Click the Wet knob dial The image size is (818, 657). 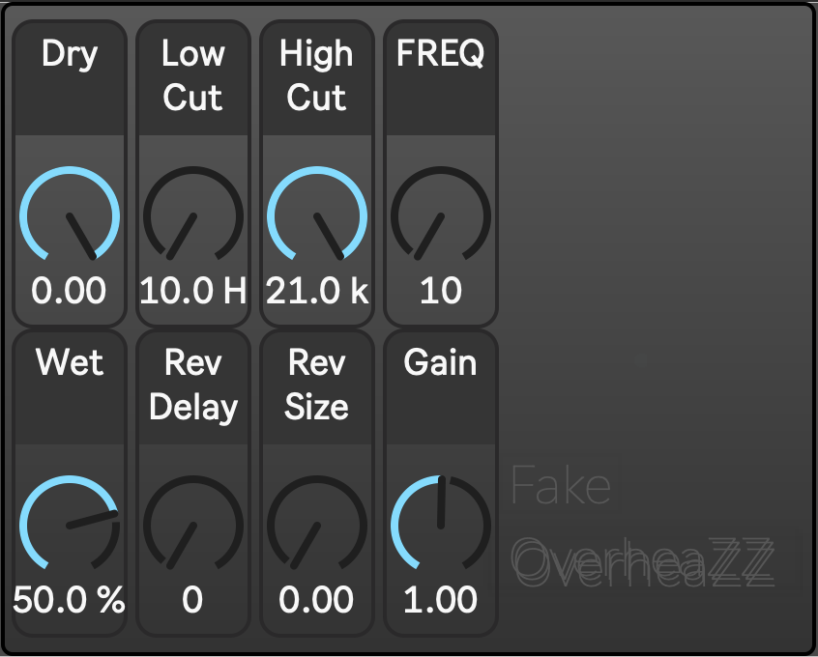[x=70, y=525]
